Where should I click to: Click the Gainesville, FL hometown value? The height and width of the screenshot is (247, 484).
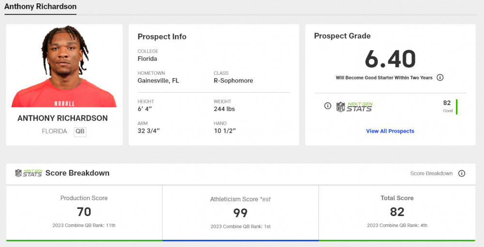158,81
